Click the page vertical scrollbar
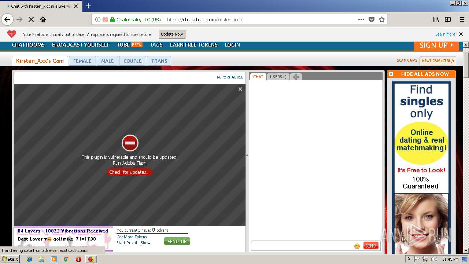 (466, 66)
